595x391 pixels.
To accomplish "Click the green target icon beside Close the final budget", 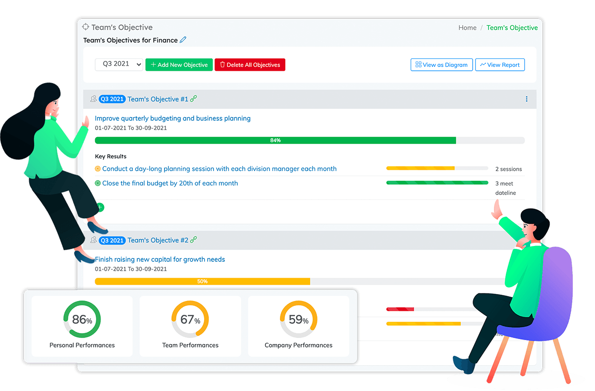I will [98, 183].
